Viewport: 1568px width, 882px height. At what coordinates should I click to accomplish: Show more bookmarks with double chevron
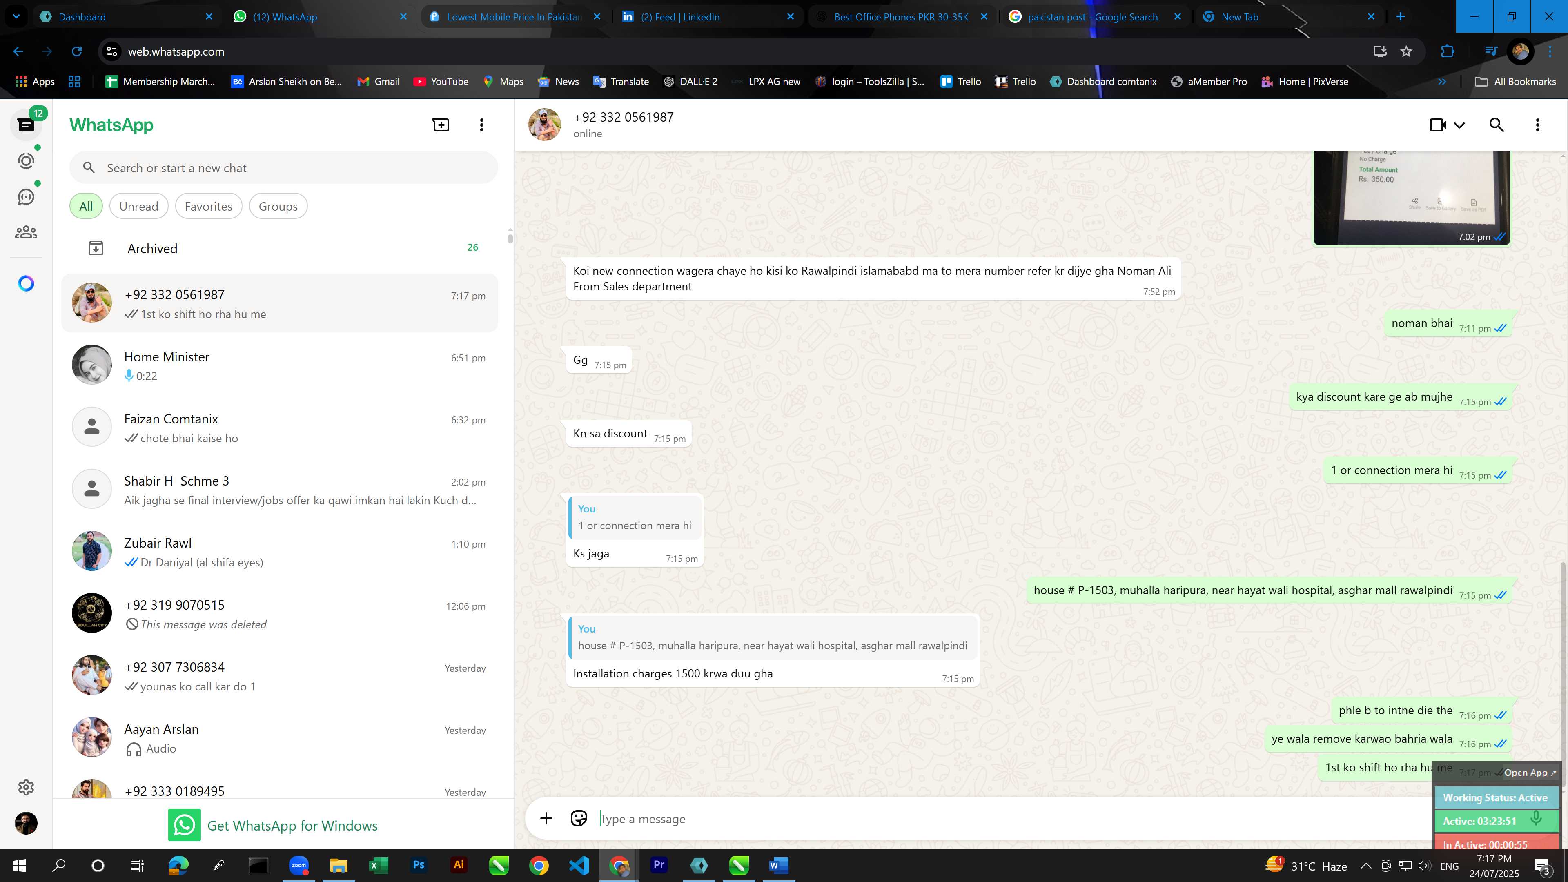pos(1442,82)
